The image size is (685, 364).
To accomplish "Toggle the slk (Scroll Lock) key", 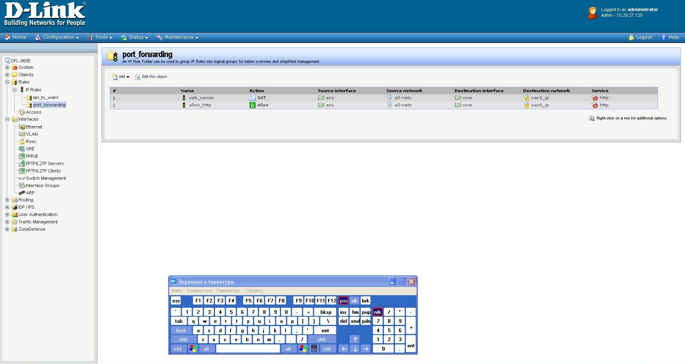I will pos(354,301).
